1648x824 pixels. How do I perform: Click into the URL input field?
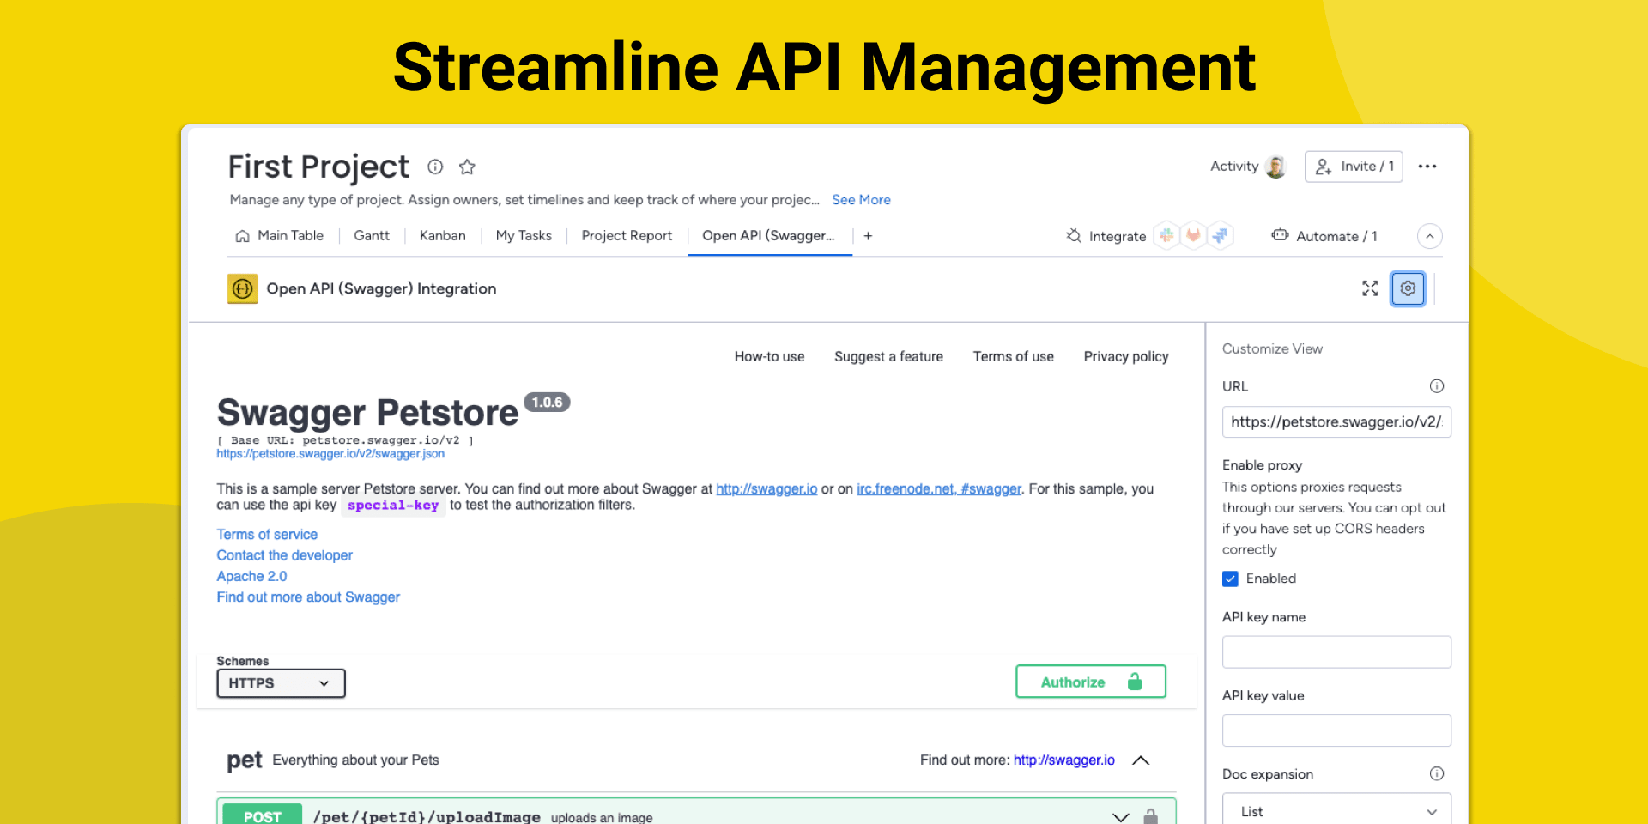tap(1336, 421)
